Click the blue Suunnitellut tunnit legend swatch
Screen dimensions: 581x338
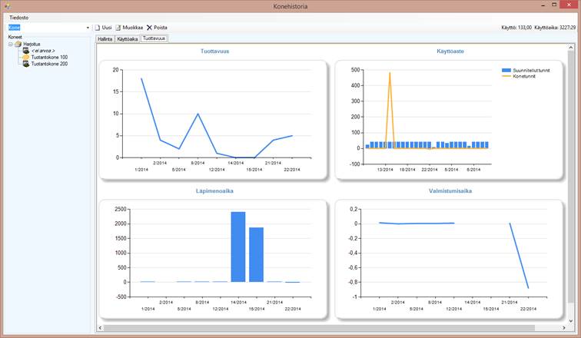tap(506, 70)
